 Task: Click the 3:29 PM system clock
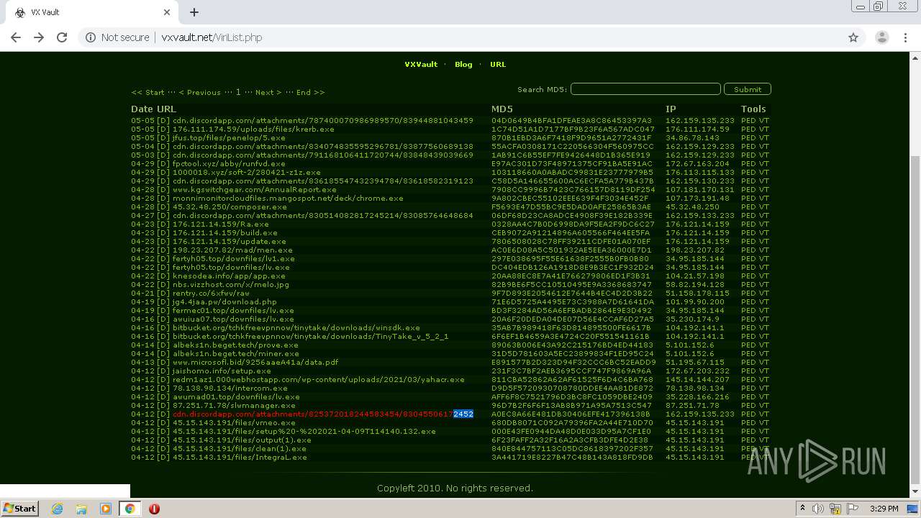tap(884, 509)
